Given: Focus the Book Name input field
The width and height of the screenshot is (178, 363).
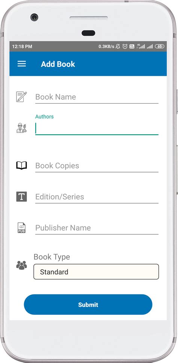Looking at the screenshot, I should [97, 97].
